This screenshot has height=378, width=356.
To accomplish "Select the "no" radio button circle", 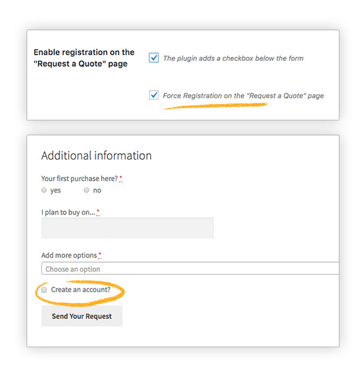I will point(86,190).
